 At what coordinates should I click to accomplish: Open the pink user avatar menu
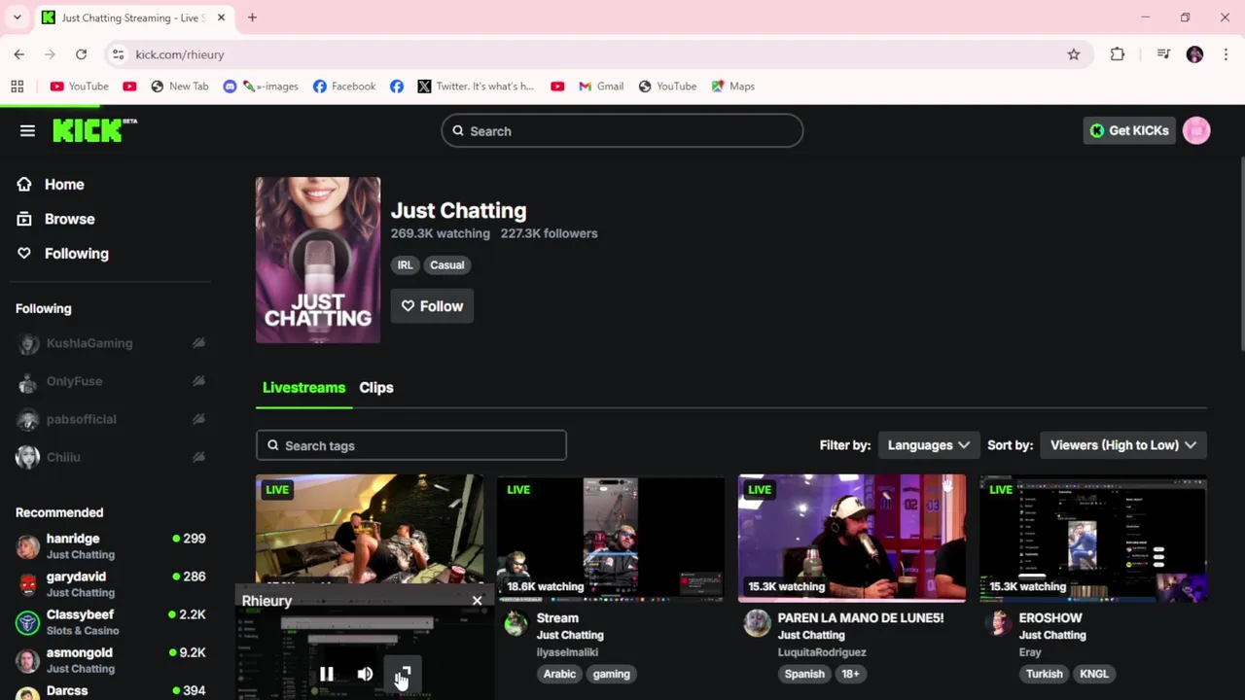pyautogui.click(x=1196, y=130)
